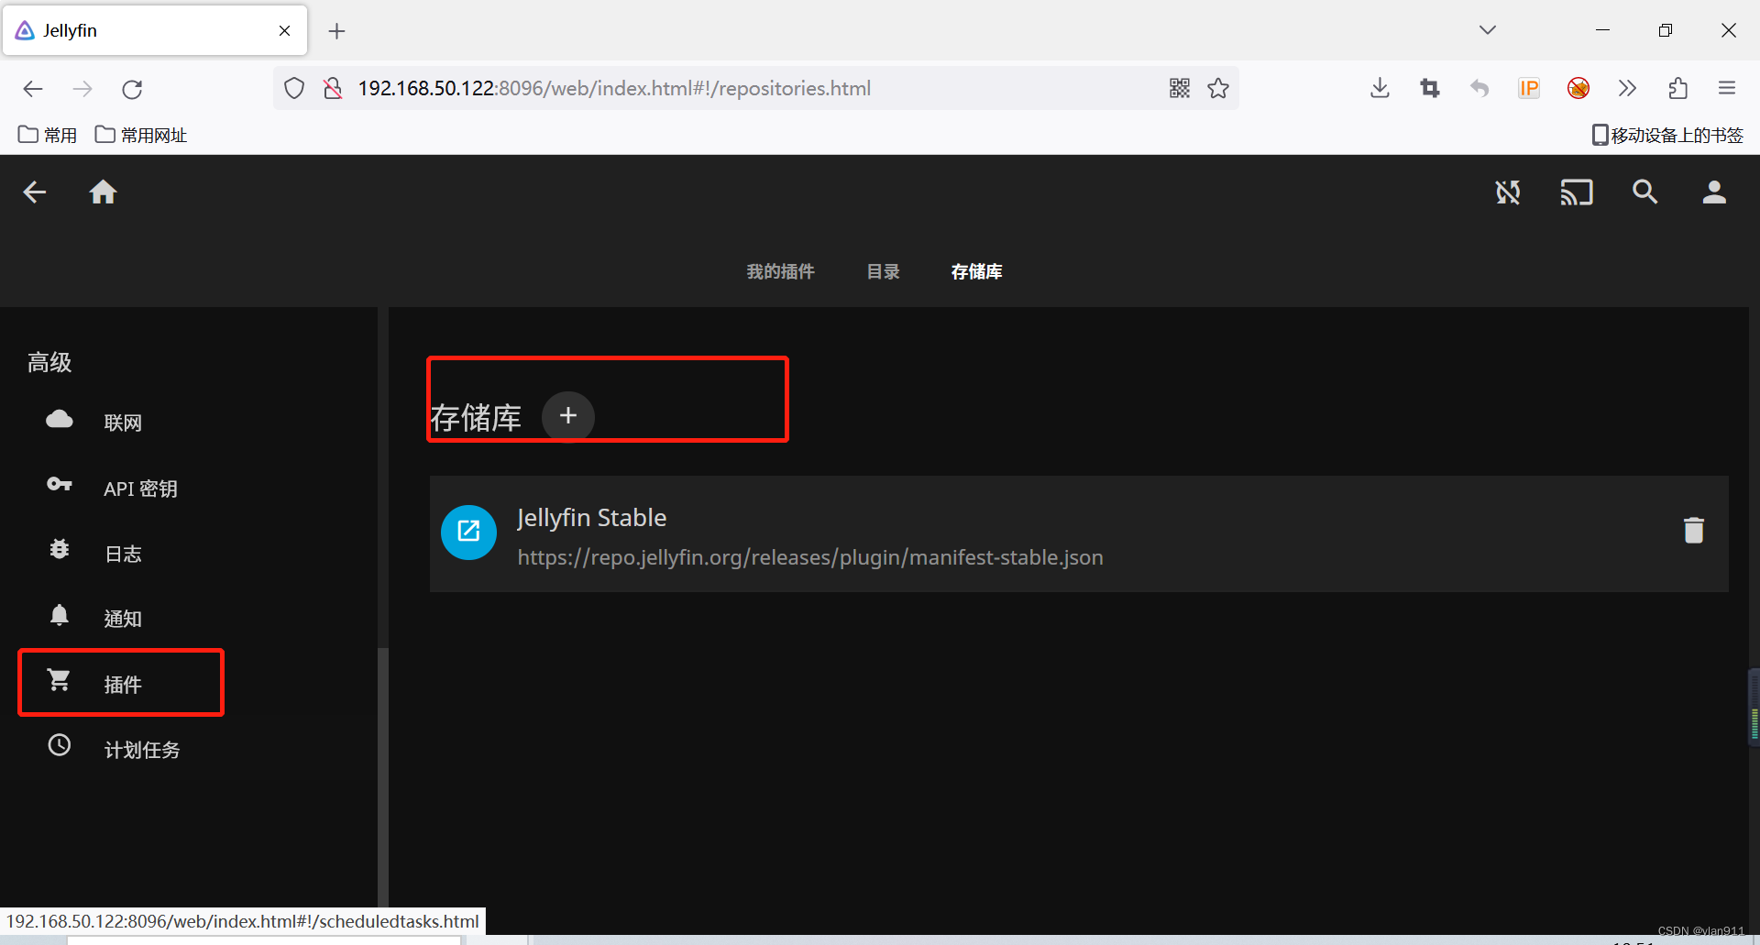Screen dimensions: 1760x945
Task: Click the key icon beside API 密钥
Action: click(60, 484)
